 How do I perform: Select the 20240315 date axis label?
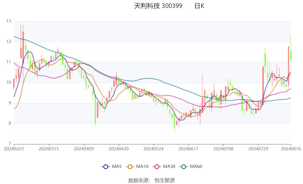pos(49,149)
